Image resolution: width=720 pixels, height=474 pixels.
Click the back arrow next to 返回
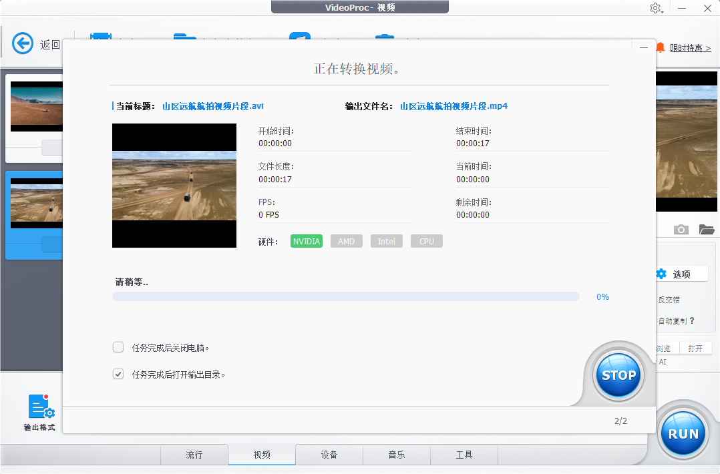[x=22, y=43]
